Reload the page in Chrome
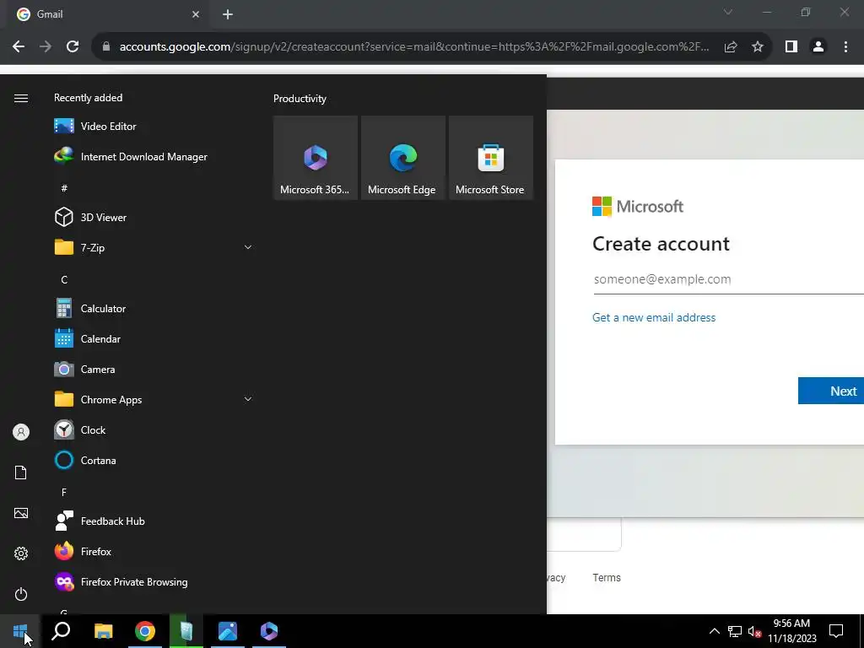This screenshot has width=864, height=648. coord(73,46)
